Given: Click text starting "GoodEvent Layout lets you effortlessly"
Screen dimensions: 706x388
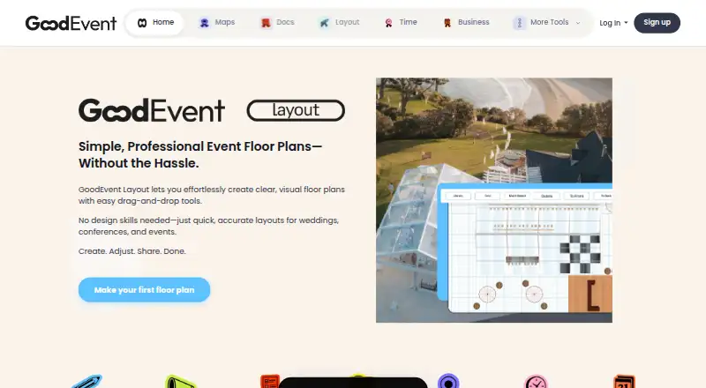Looking at the screenshot, I should pyautogui.click(x=212, y=195).
